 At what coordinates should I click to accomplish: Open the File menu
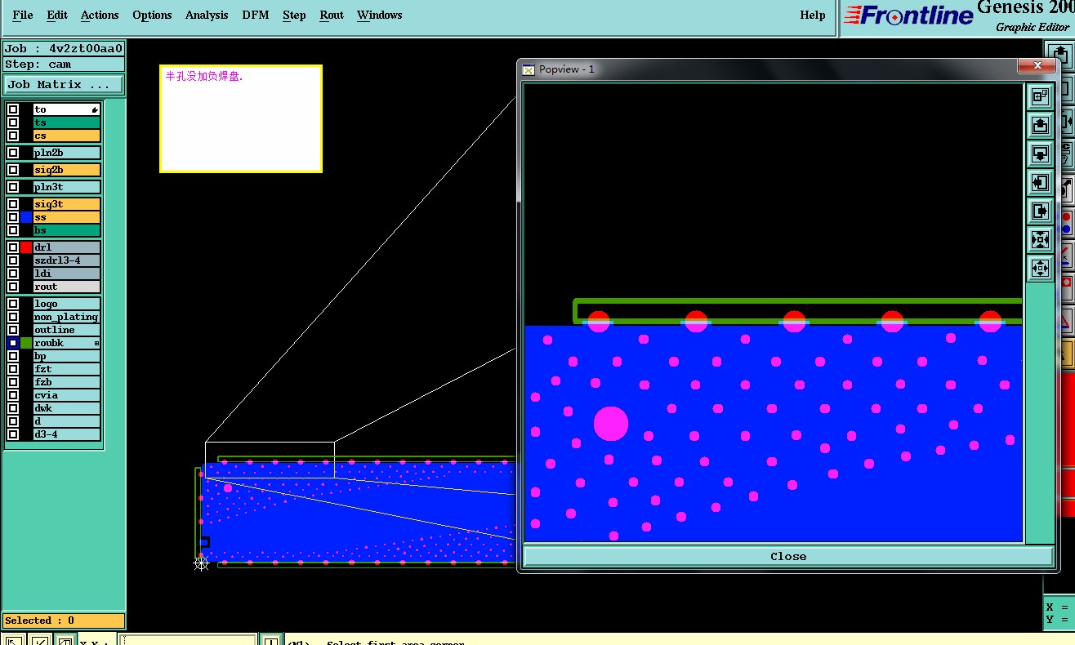[x=23, y=15]
